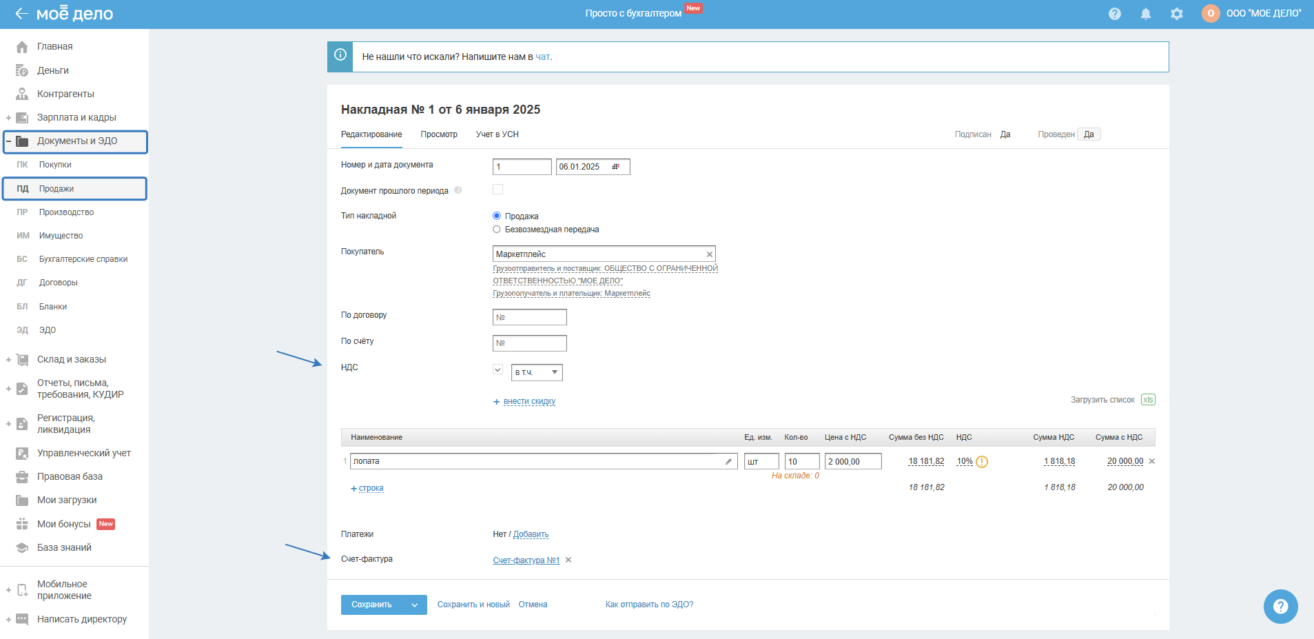Click the orange company avatar icon
Screen dimensions: 1314x639
point(1211,13)
